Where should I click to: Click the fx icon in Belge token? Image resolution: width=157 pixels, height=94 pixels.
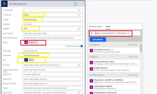(x=26, y=42)
